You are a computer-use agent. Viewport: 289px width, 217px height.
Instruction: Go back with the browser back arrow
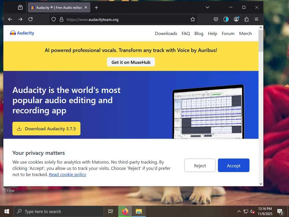10,19
